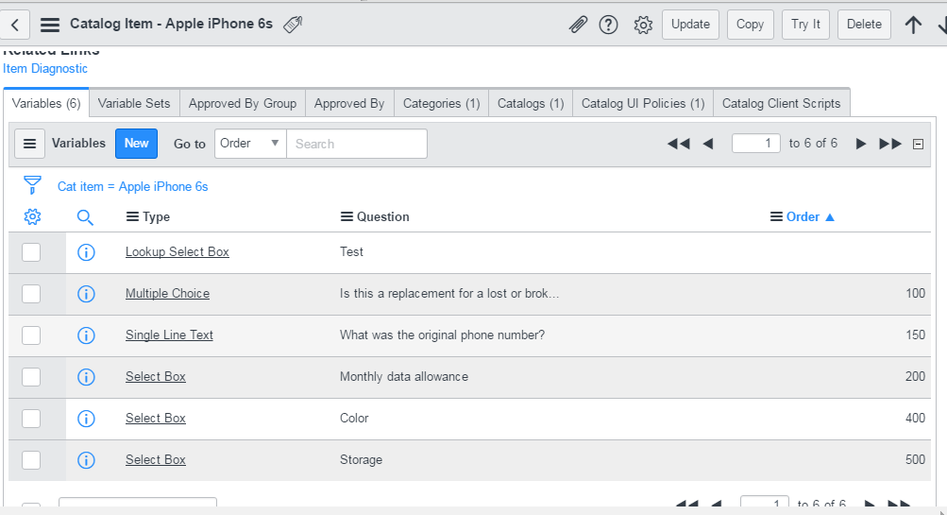Jump to last page of Variables list
This screenshot has width=947, height=515.
(890, 144)
